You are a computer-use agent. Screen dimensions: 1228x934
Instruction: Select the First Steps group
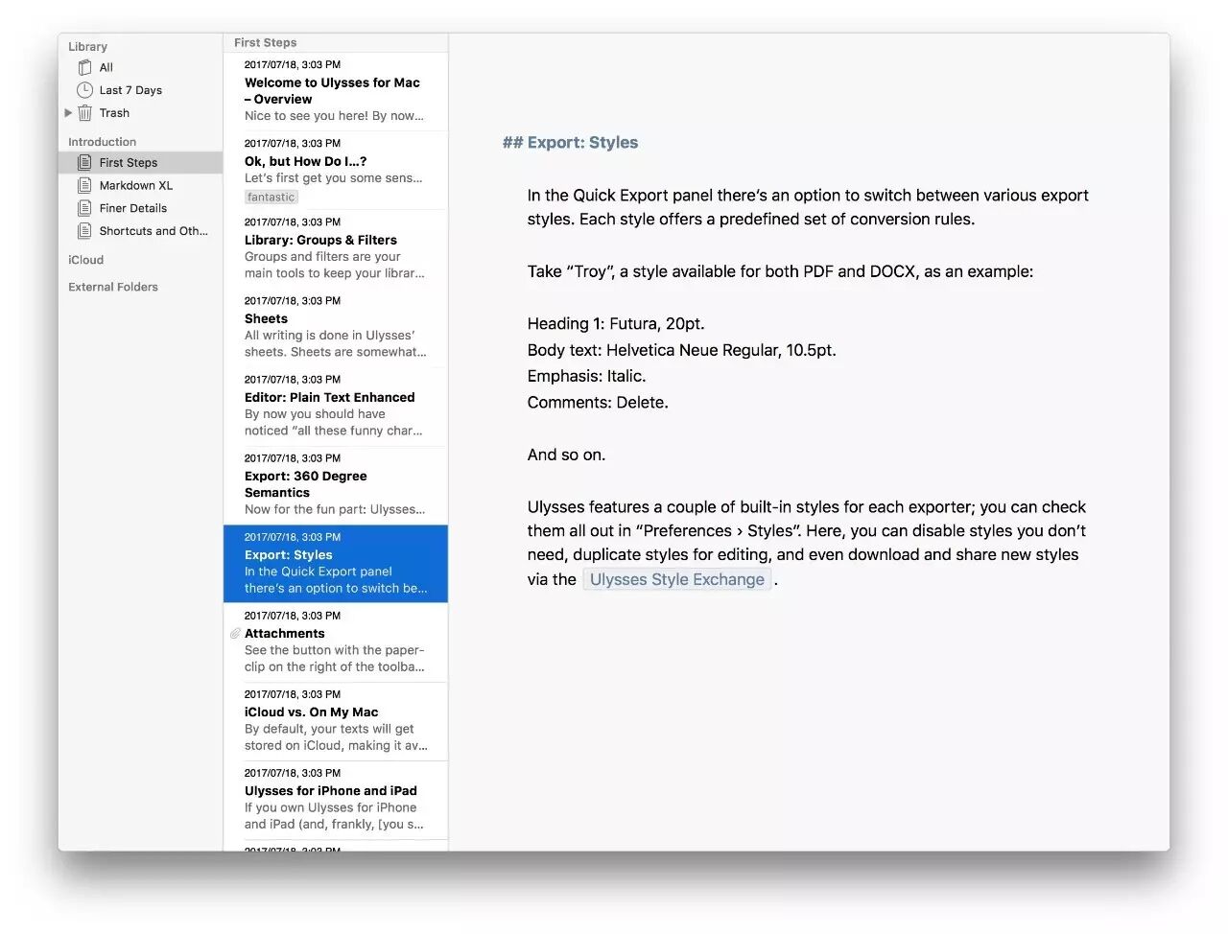140,162
